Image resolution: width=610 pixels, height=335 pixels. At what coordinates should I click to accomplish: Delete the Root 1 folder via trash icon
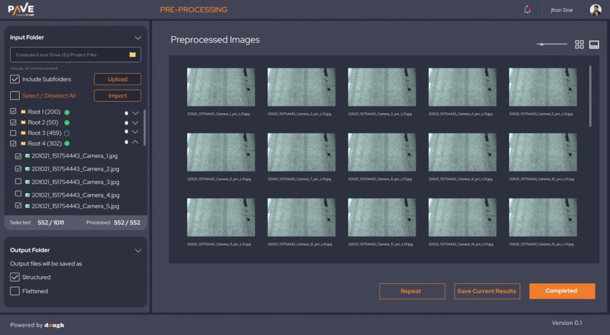click(x=126, y=112)
